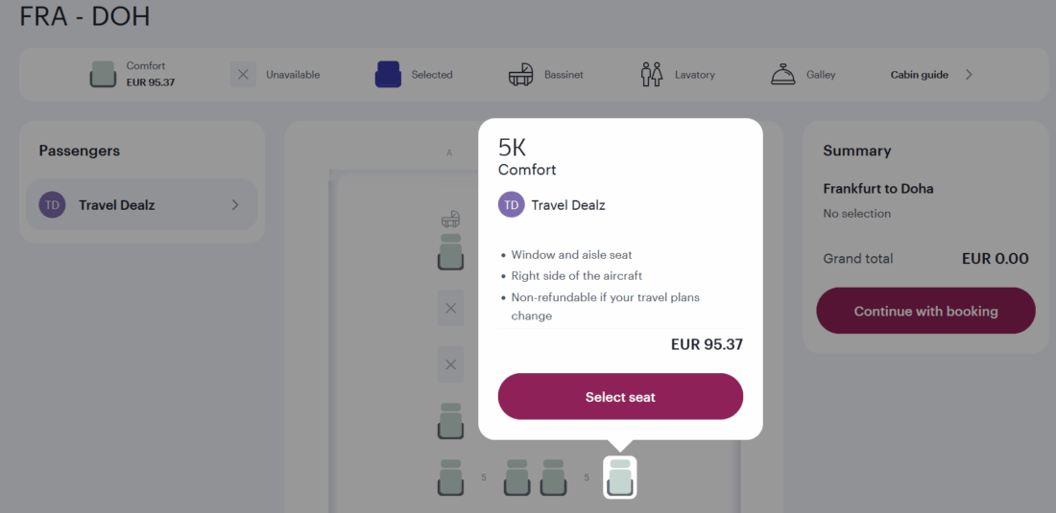This screenshot has width=1056, height=513.
Task: Click the Unavailable X icon in legend
Action: (243, 75)
